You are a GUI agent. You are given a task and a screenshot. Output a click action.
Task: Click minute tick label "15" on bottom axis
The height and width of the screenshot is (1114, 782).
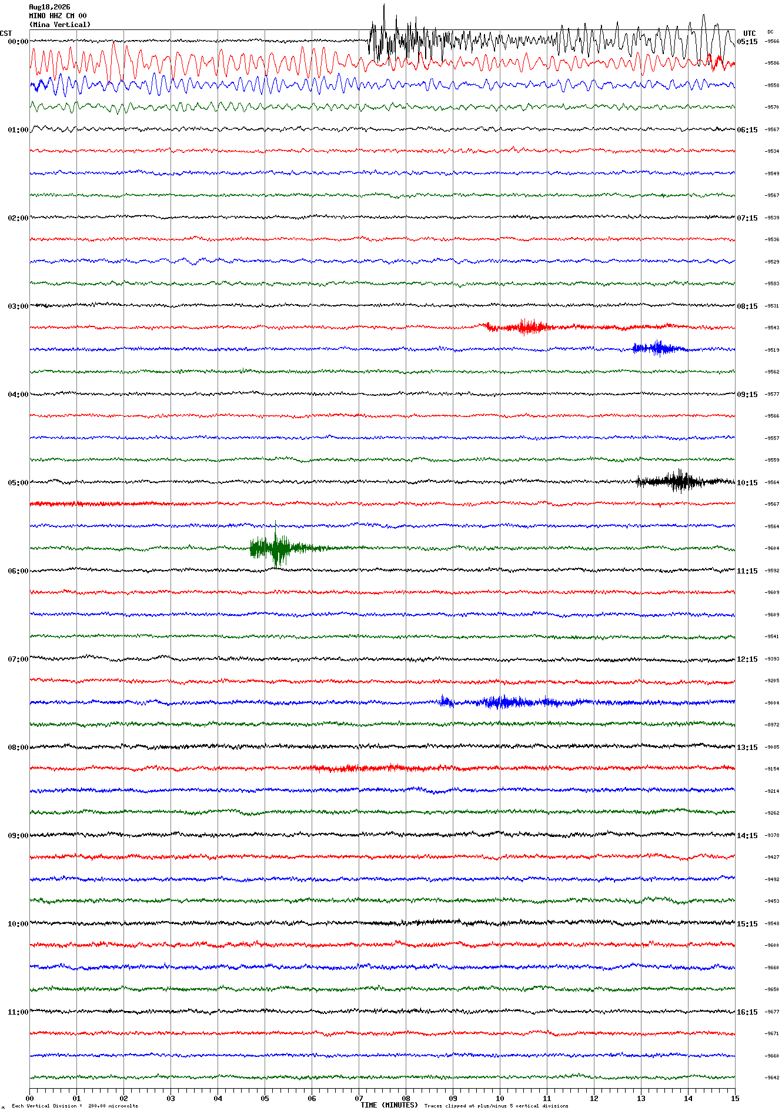[x=735, y=1098]
